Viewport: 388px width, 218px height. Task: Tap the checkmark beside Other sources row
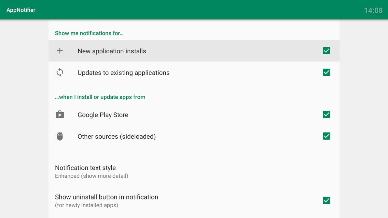[326, 136]
